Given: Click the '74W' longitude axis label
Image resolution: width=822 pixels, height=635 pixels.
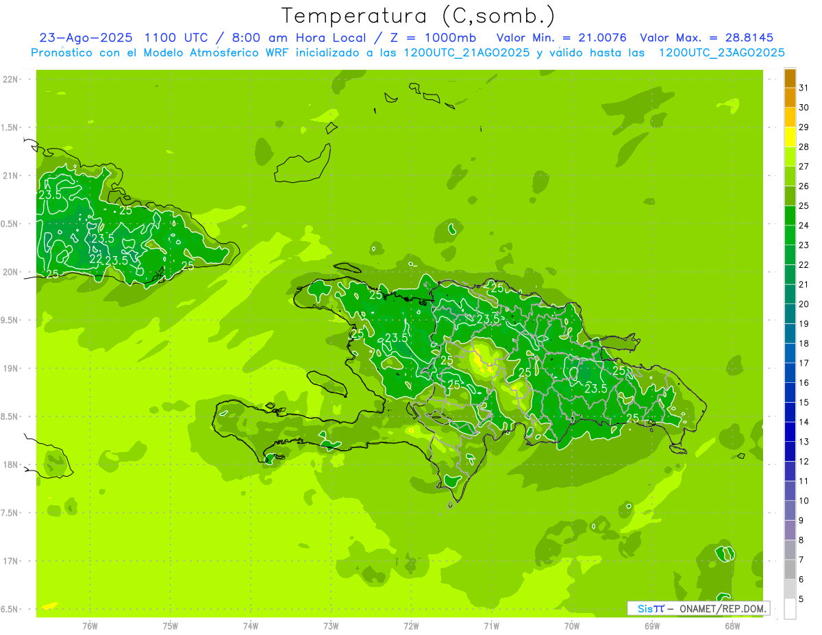Looking at the screenshot, I should pos(251,626).
